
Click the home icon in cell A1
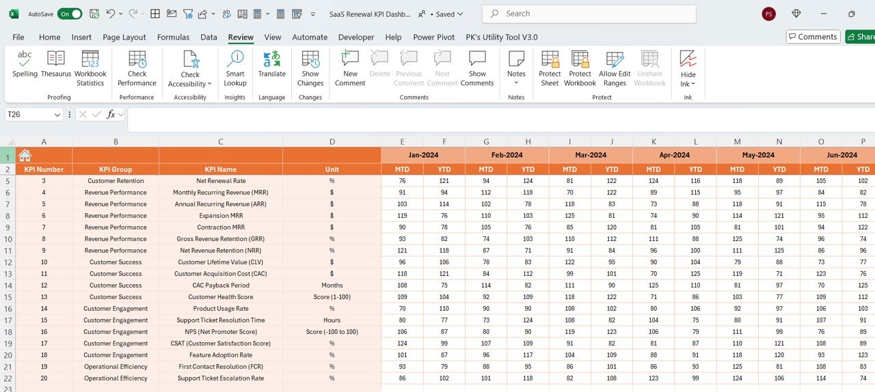pyautogui.click(x=25, y=155)
